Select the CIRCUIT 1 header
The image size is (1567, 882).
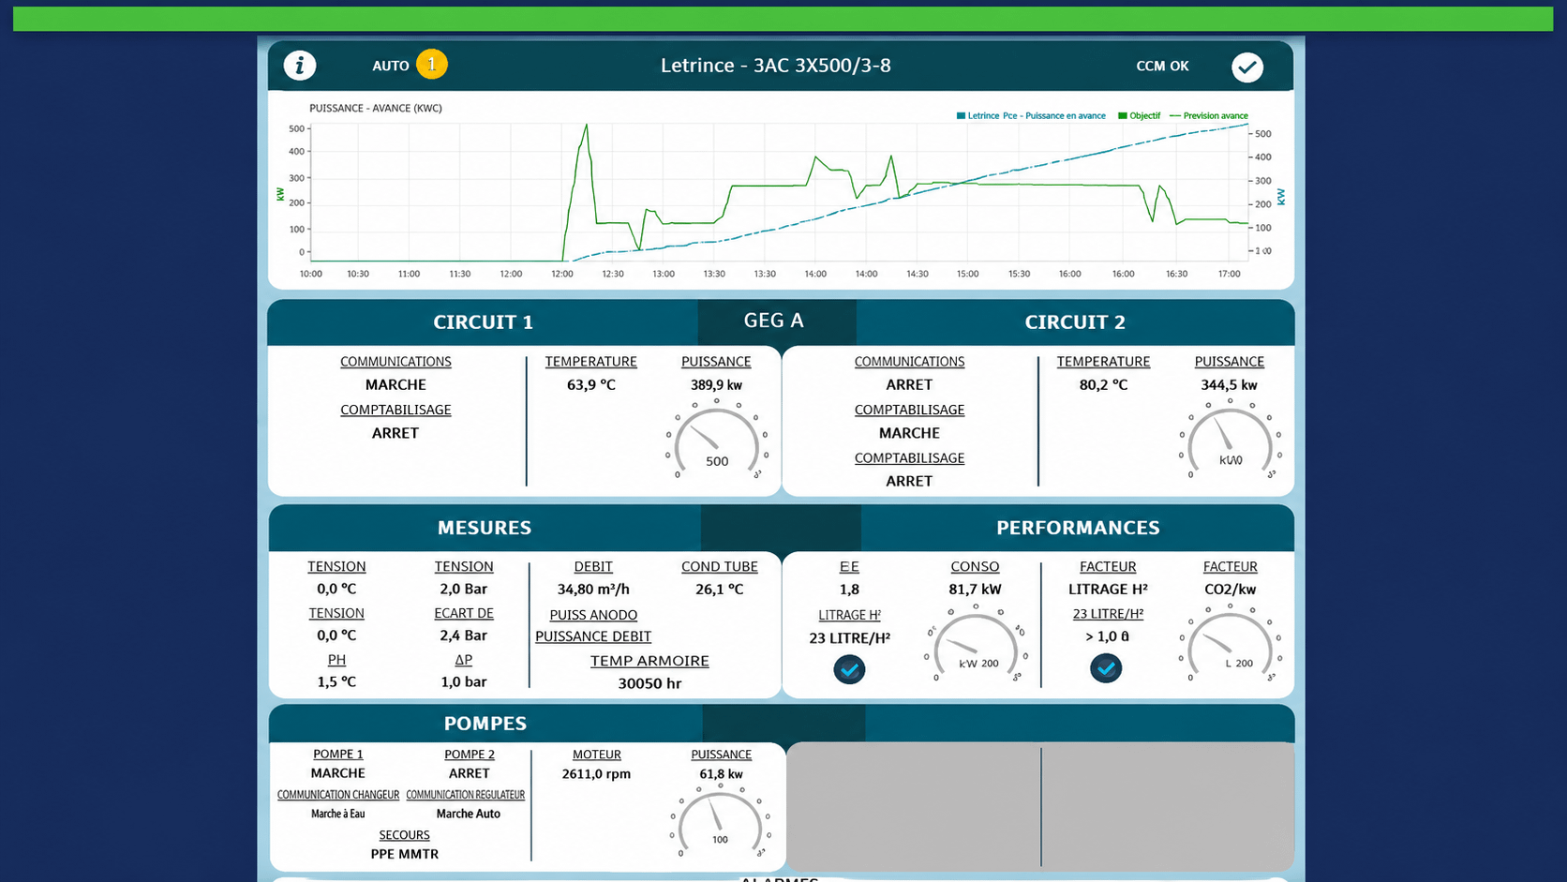(483, 322)
